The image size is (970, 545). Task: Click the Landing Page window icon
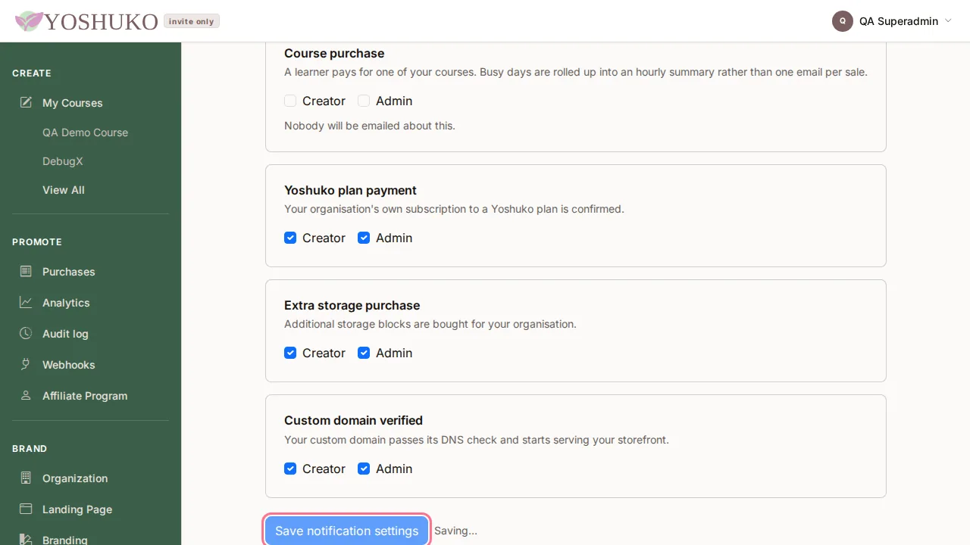pyautogui.click(x=26, y=509)
